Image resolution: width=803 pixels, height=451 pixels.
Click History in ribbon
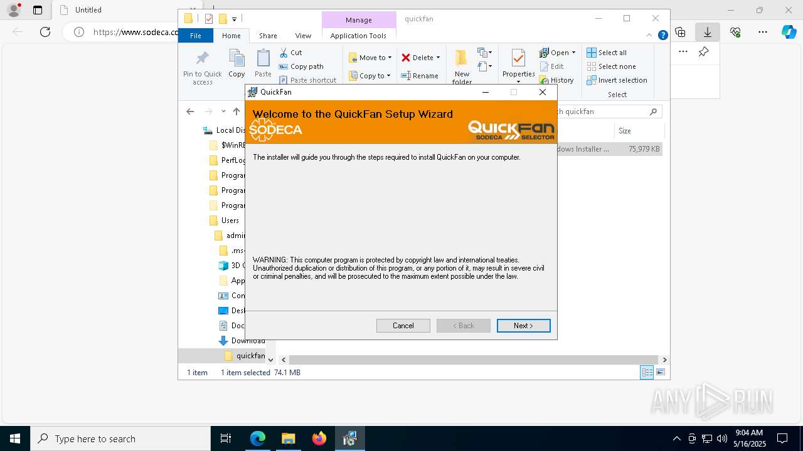(x=556, y=80)
